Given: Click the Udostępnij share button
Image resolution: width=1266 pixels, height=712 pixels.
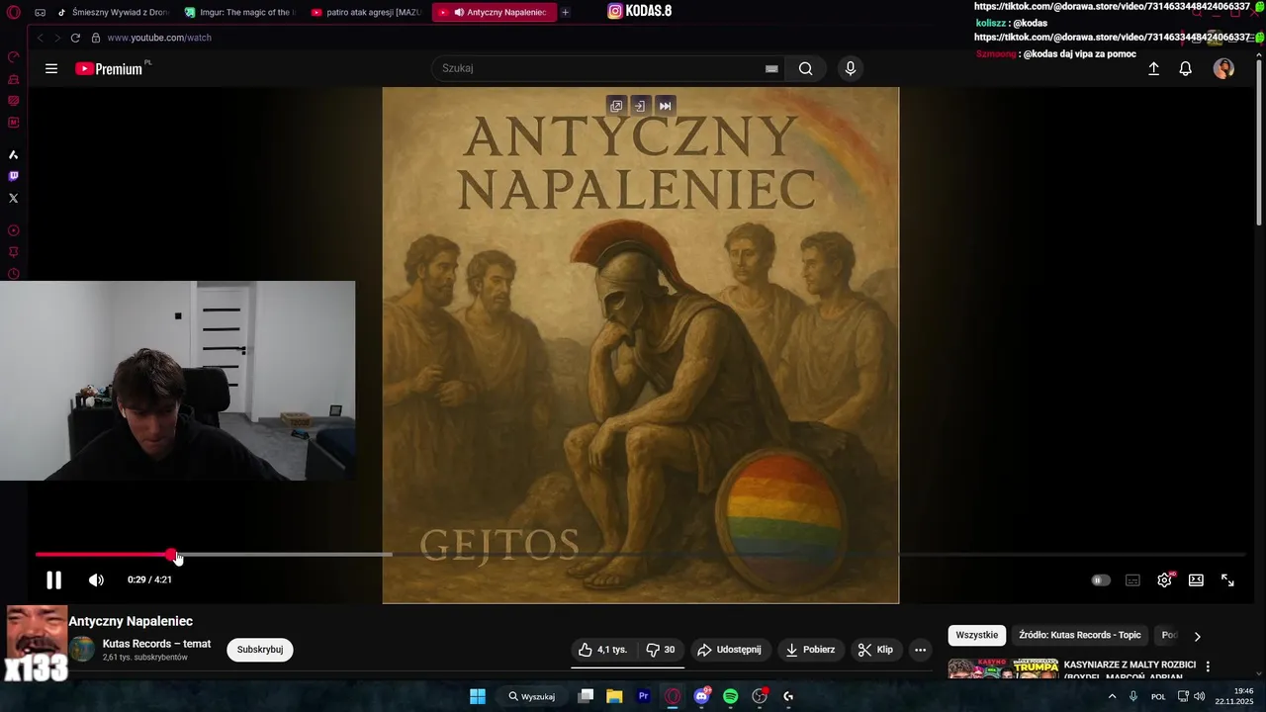Looking at the screenshot, I should pos(730,650).
